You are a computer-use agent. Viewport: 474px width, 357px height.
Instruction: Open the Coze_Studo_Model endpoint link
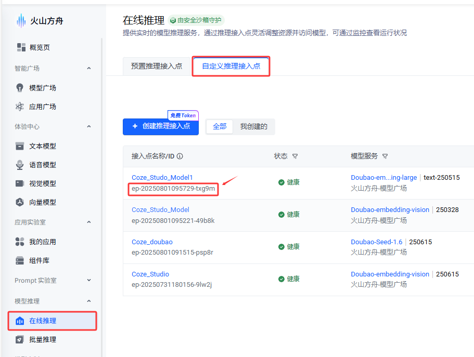click(x=160, y=209)
